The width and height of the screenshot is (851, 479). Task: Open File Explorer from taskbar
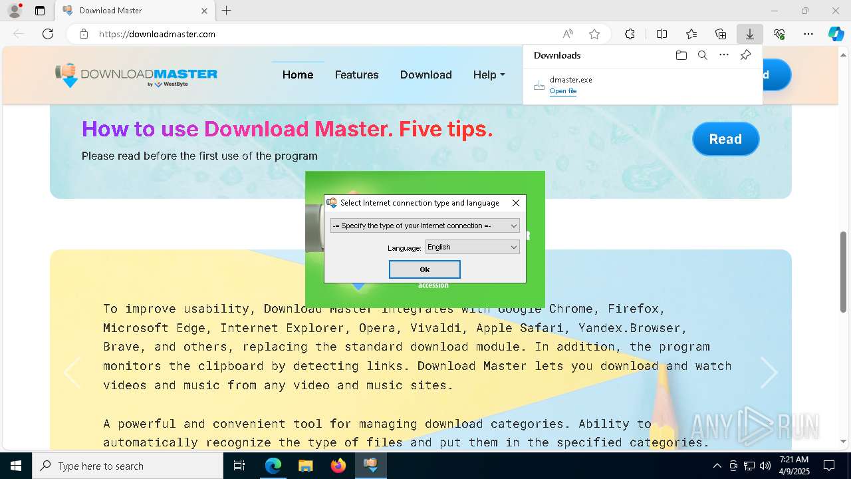click(x=305, y=466)
